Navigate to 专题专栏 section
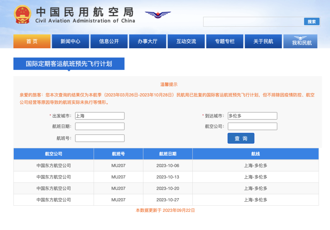The width and height of the screenshot is (330, 230). click(225, 41)
